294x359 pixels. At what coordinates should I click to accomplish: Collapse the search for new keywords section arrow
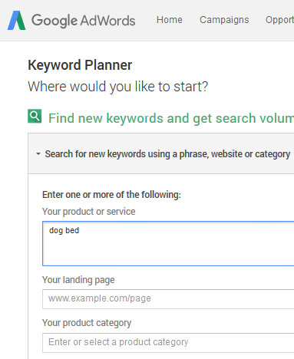click(38, 154)
